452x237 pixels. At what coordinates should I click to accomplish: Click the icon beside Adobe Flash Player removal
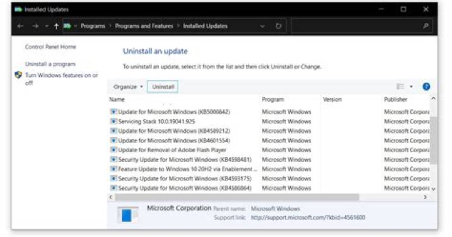pos(113,149)
